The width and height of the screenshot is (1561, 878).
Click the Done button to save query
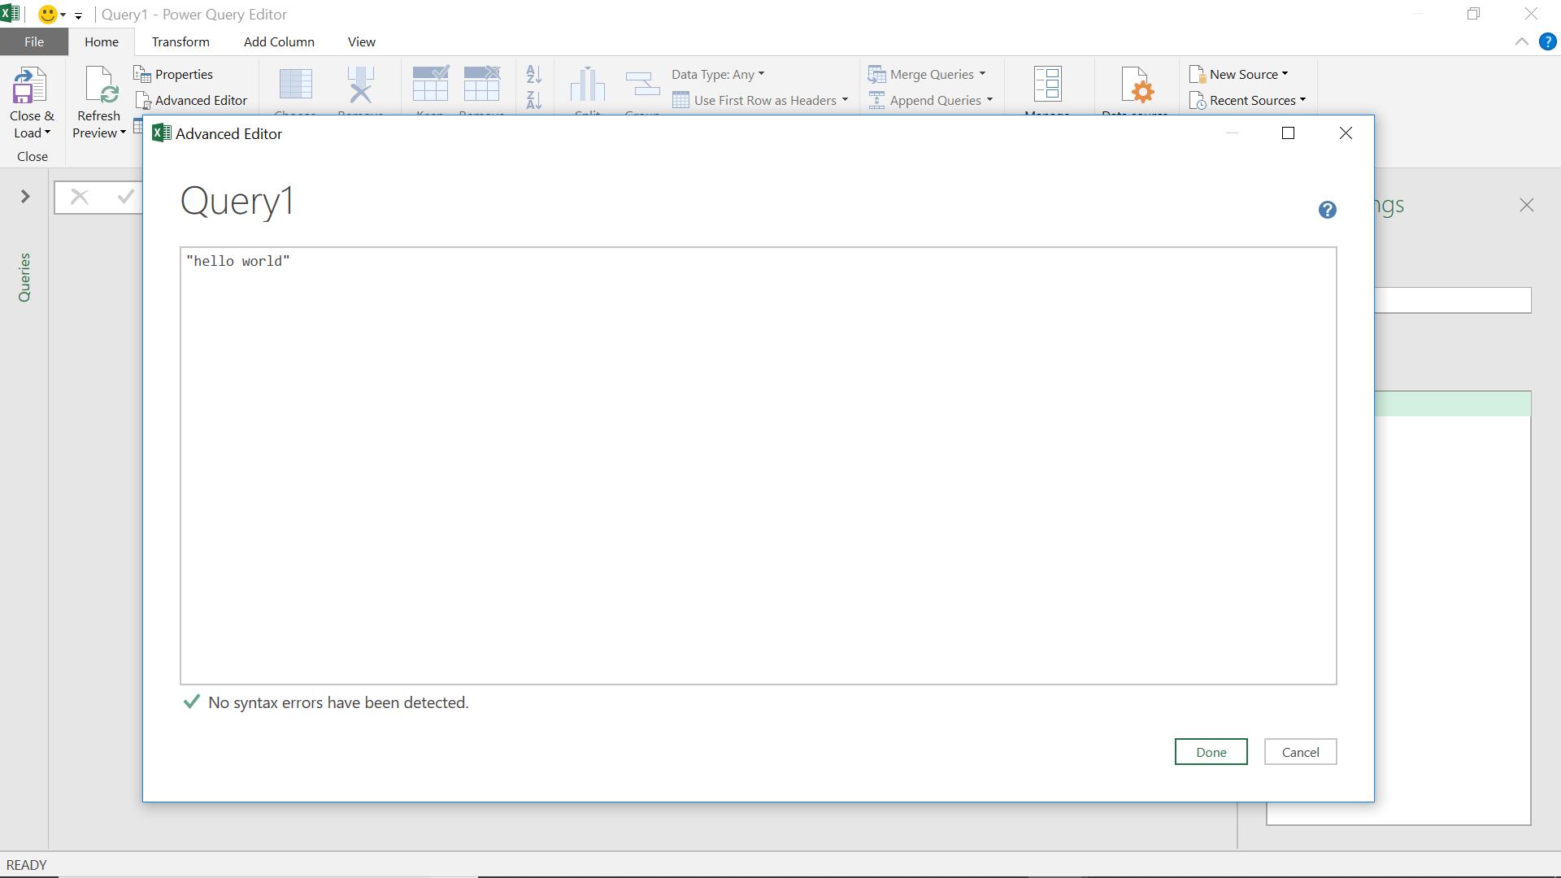coord(1211,751)
